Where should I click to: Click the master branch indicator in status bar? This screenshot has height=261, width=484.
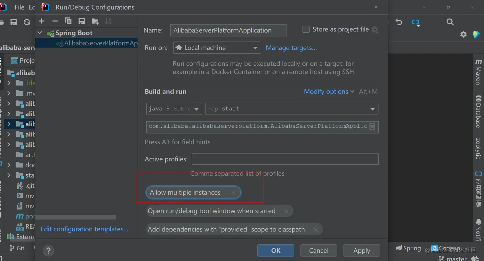click(453, 258)
